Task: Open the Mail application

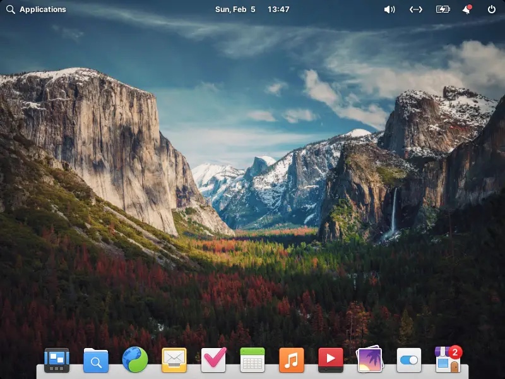Action: tap(174, 359)
